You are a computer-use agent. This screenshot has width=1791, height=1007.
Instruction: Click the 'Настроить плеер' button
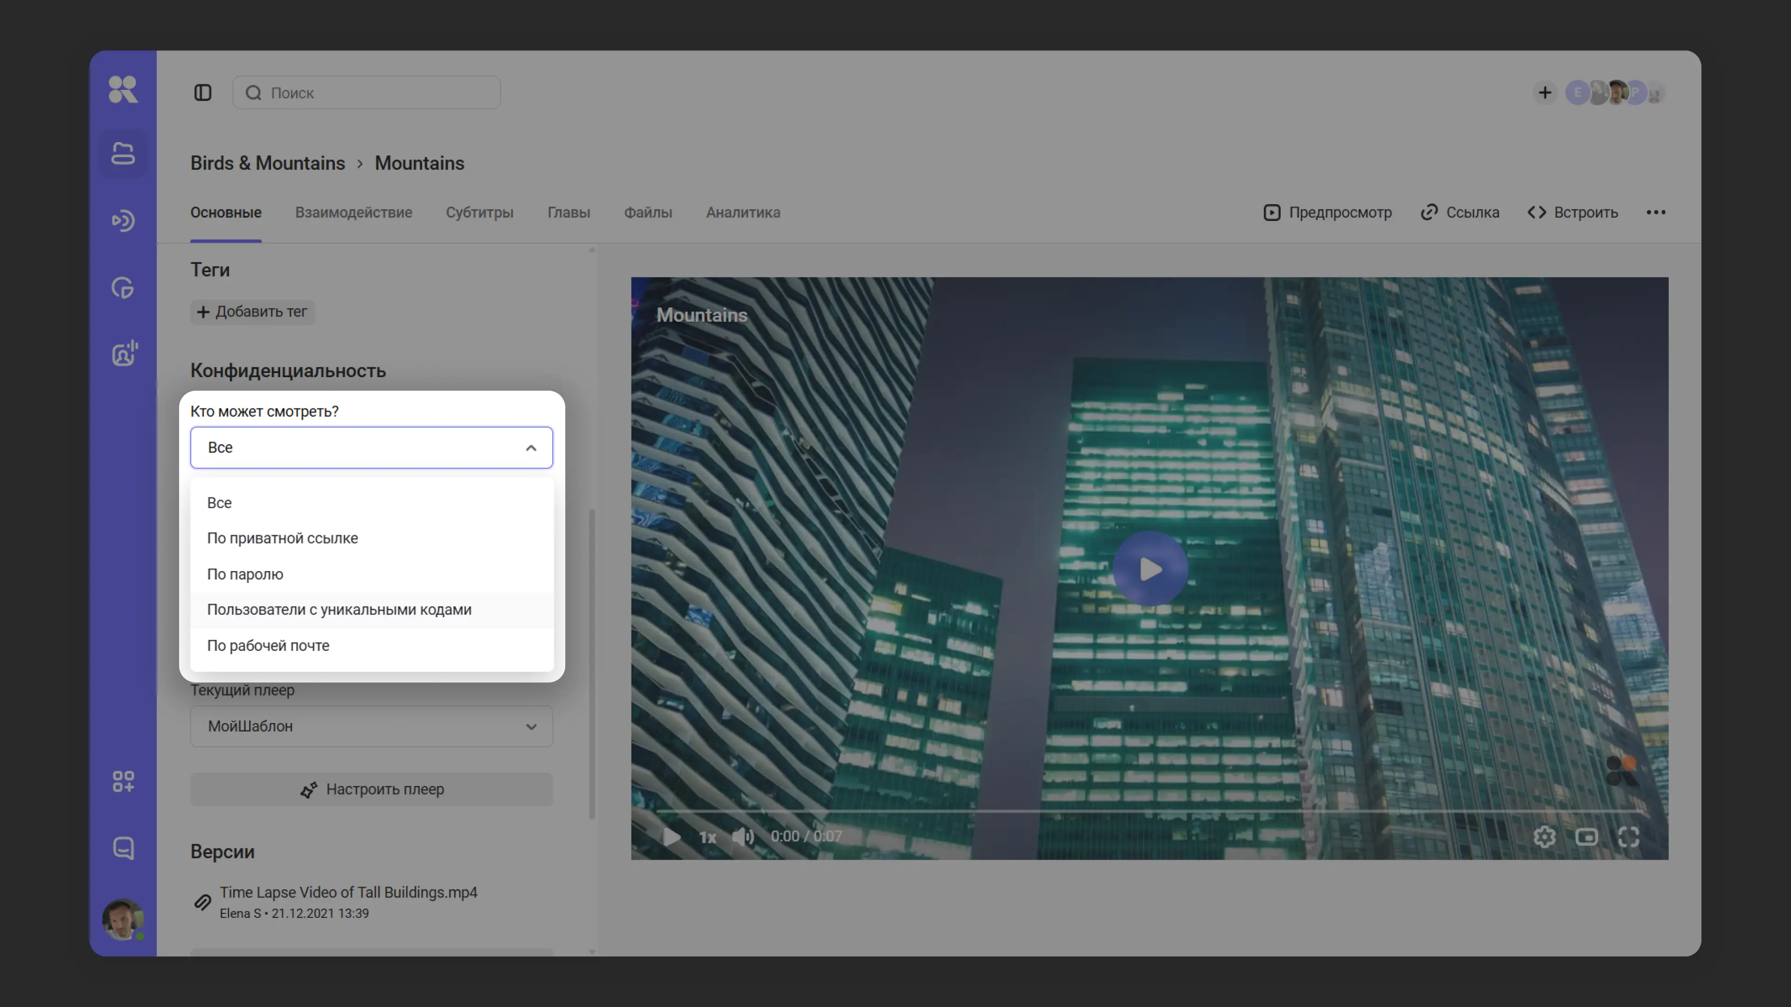tap(371, 789)
